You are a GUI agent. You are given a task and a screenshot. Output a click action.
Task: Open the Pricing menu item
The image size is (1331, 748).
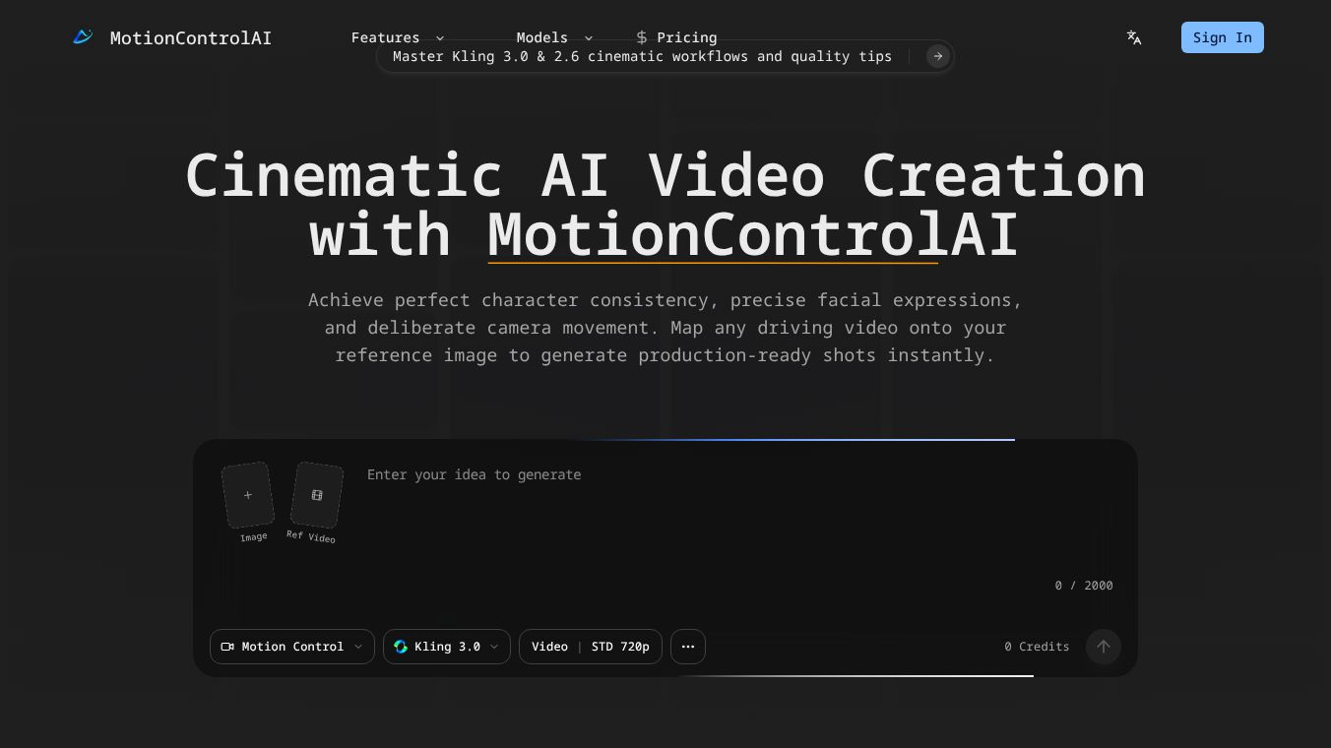pyautogui.click(x=686, y=37)
